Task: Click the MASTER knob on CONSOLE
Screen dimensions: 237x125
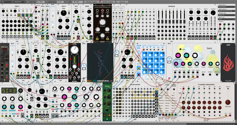Action: (x=213, y=13)
